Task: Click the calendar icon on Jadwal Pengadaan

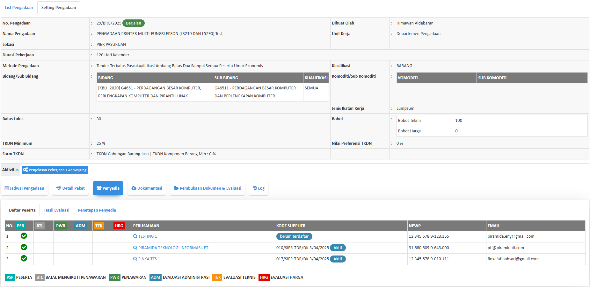Action: [x=7, y=188]
